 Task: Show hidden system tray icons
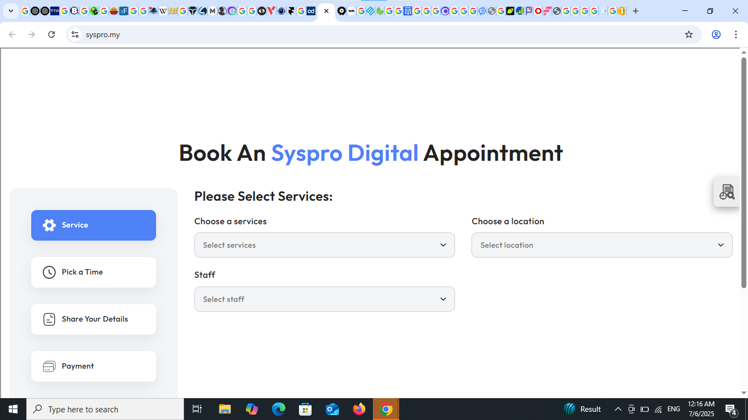click(618, 409)
